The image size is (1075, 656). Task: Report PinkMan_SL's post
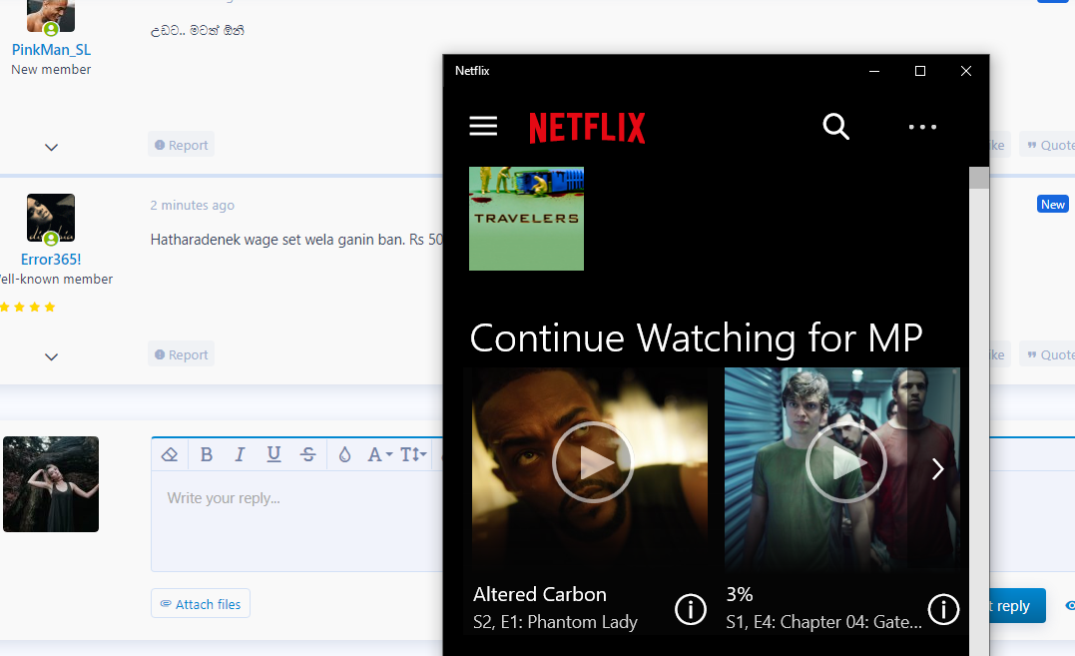(x=181, y=146)
